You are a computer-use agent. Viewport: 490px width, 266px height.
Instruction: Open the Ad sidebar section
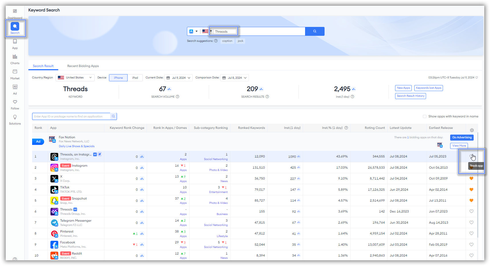click(x=15, y=89)
